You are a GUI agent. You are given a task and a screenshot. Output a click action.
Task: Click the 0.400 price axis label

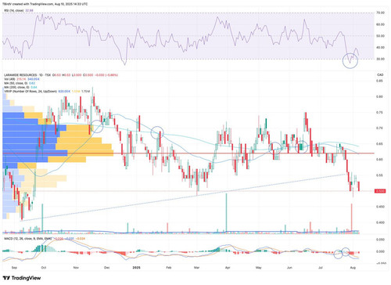[x=380, y=222]
